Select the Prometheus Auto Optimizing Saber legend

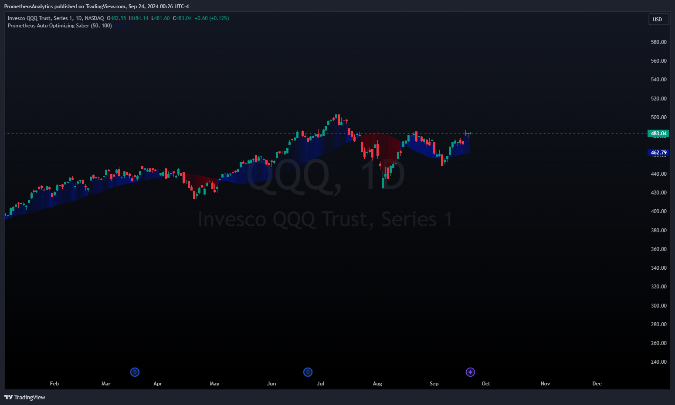point(60,26)
